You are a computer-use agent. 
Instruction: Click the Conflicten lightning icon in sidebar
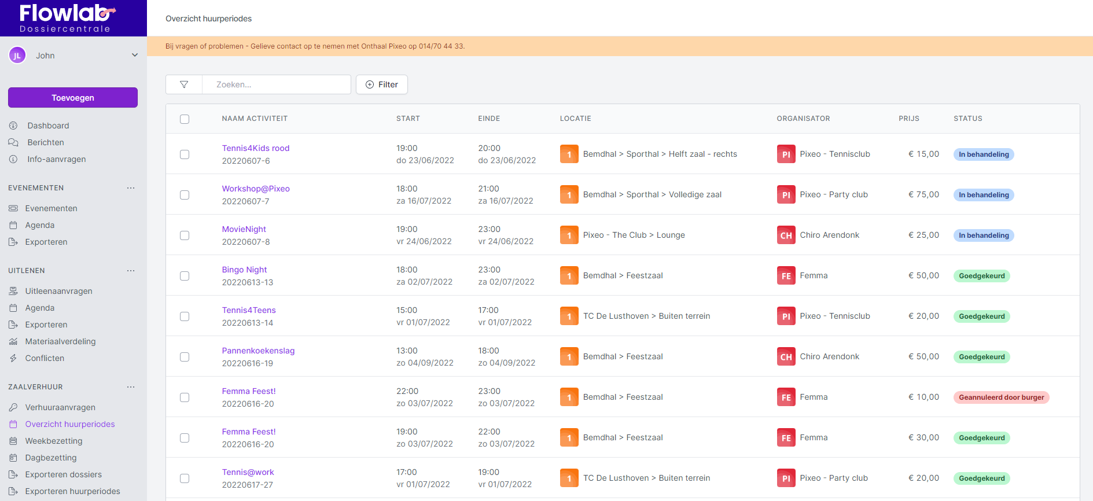(13, 358)
